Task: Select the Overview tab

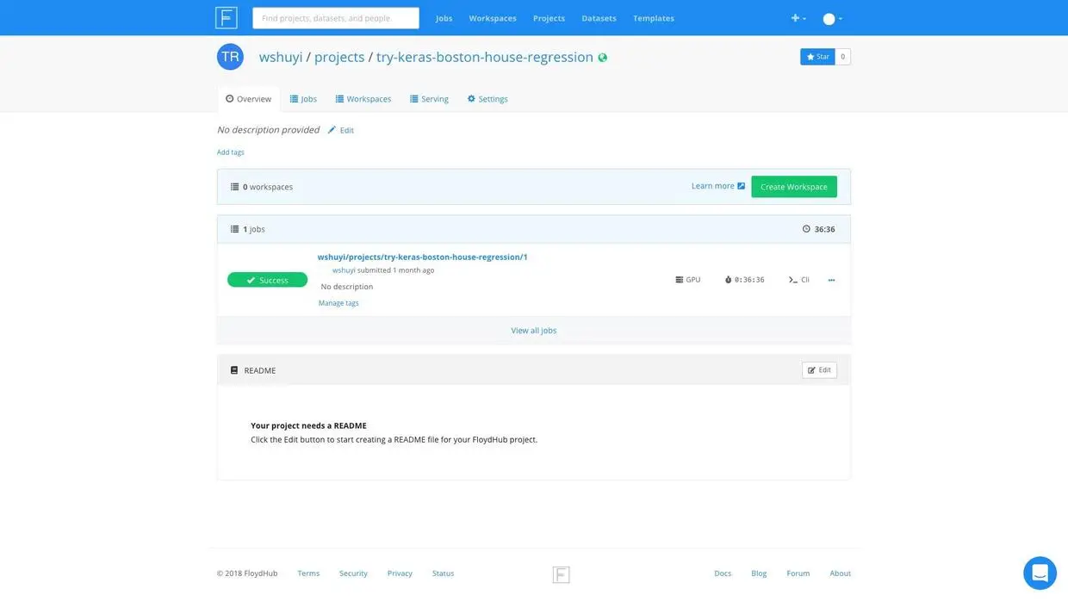Action: [x=248, y=99]
